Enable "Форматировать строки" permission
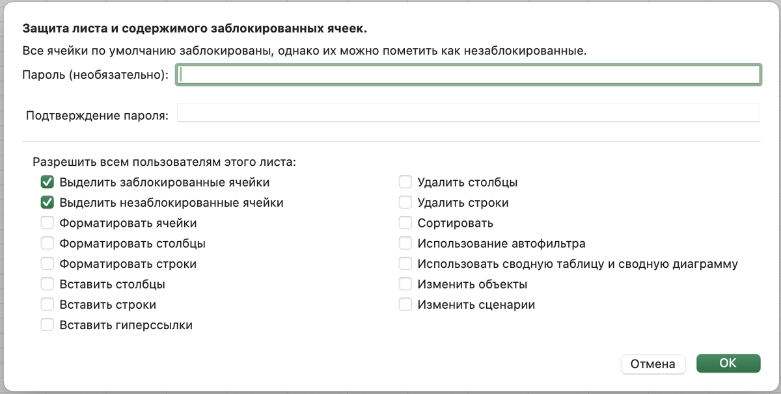 click(47, 263)
